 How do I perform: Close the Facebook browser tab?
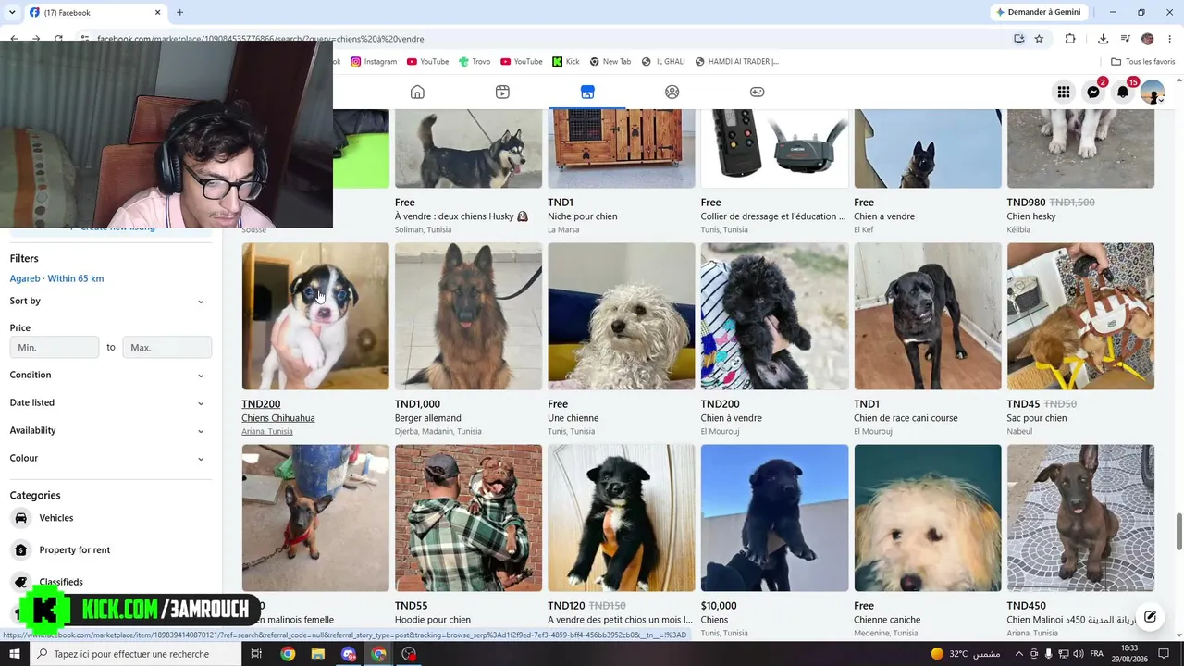click(x=157, y=12)
